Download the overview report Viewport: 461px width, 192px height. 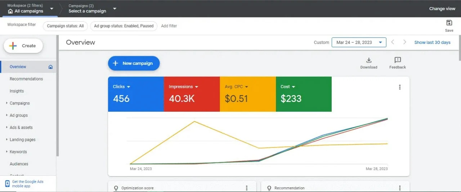[x=369, y=63]
